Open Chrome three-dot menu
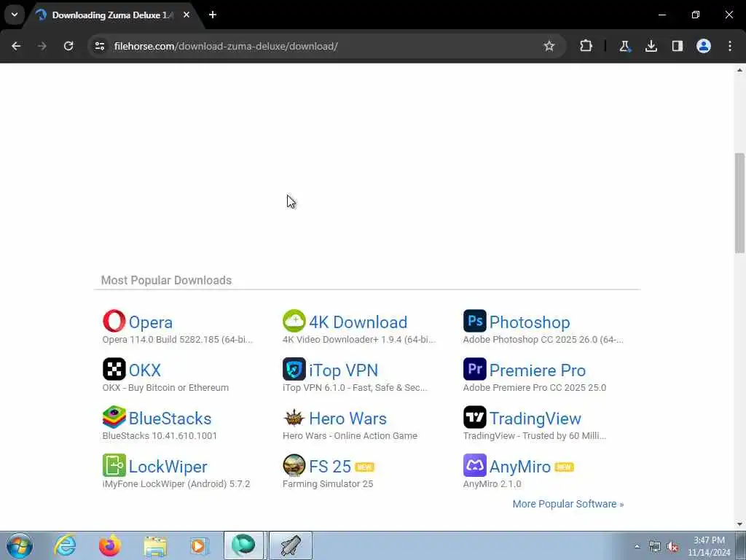746x560 pixels. point(730,46)
